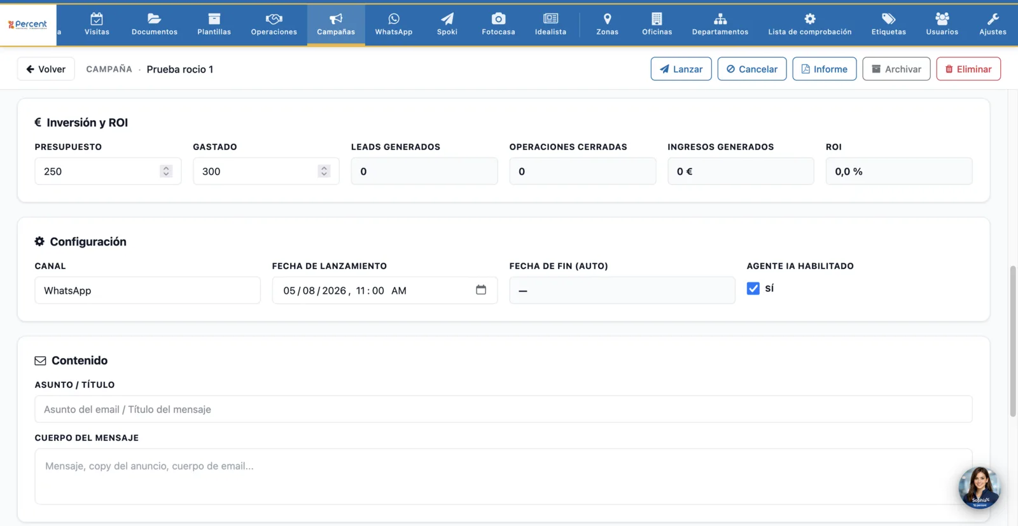Focus the Cuerpo del mensaje textarea
The width and height of the screenshot is (1018, 526).
click(x=503, y=476)
